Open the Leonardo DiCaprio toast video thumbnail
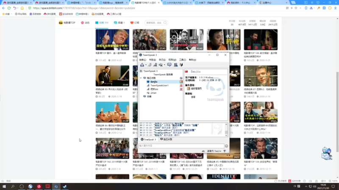Screen dimensions: 339x190 tap(261, 149)
